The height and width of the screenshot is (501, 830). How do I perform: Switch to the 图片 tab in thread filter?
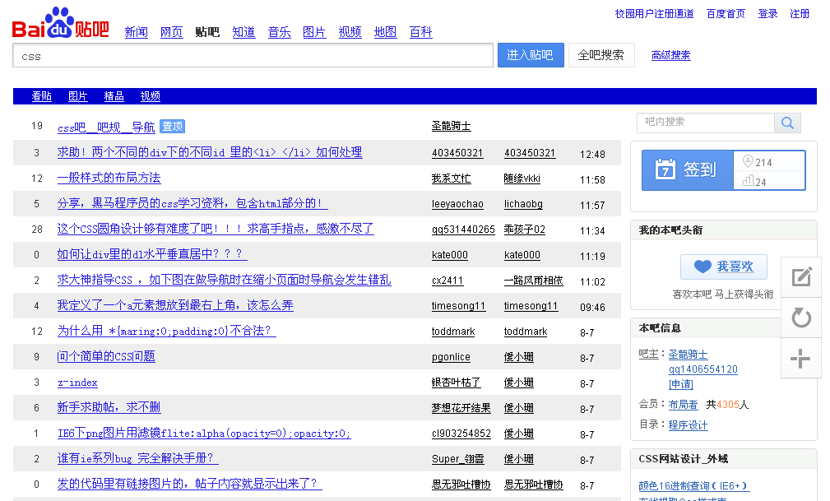pyautogui.click(x=77, y=96)
